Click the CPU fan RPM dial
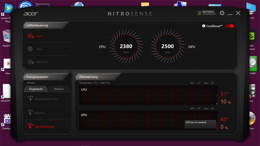 [126, 47]
